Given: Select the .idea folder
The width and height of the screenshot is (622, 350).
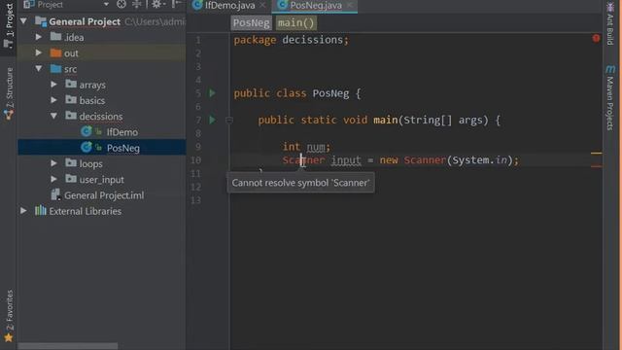Looking at the screenshot, I should tap(74, 37).
